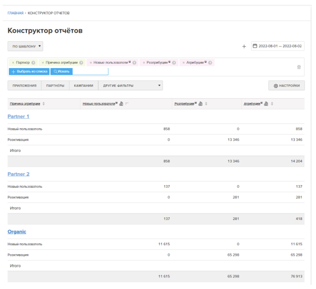Screen dimensions: 316x289
Task: Remove the Партнёр tag with its x
Action: pos(13,63)
